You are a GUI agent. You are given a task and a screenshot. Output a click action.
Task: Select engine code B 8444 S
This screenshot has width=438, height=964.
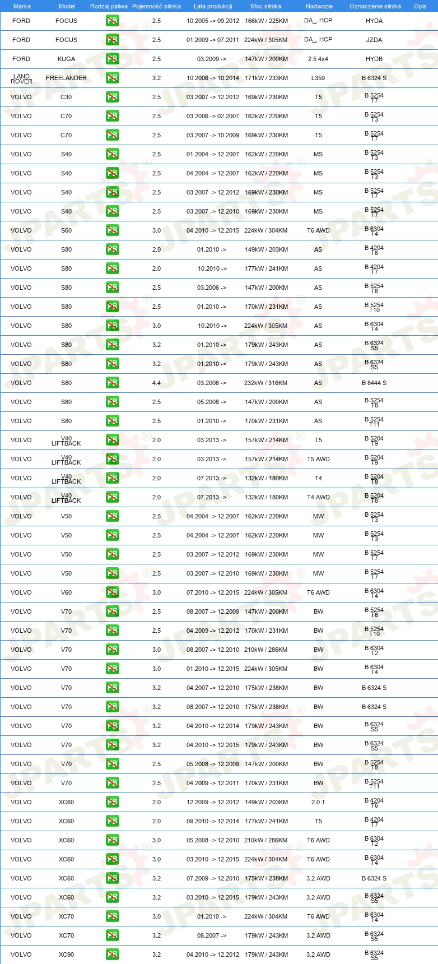(x=374, y=383)
